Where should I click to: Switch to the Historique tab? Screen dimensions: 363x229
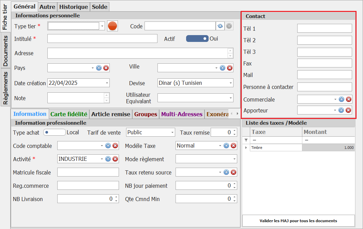74,6
